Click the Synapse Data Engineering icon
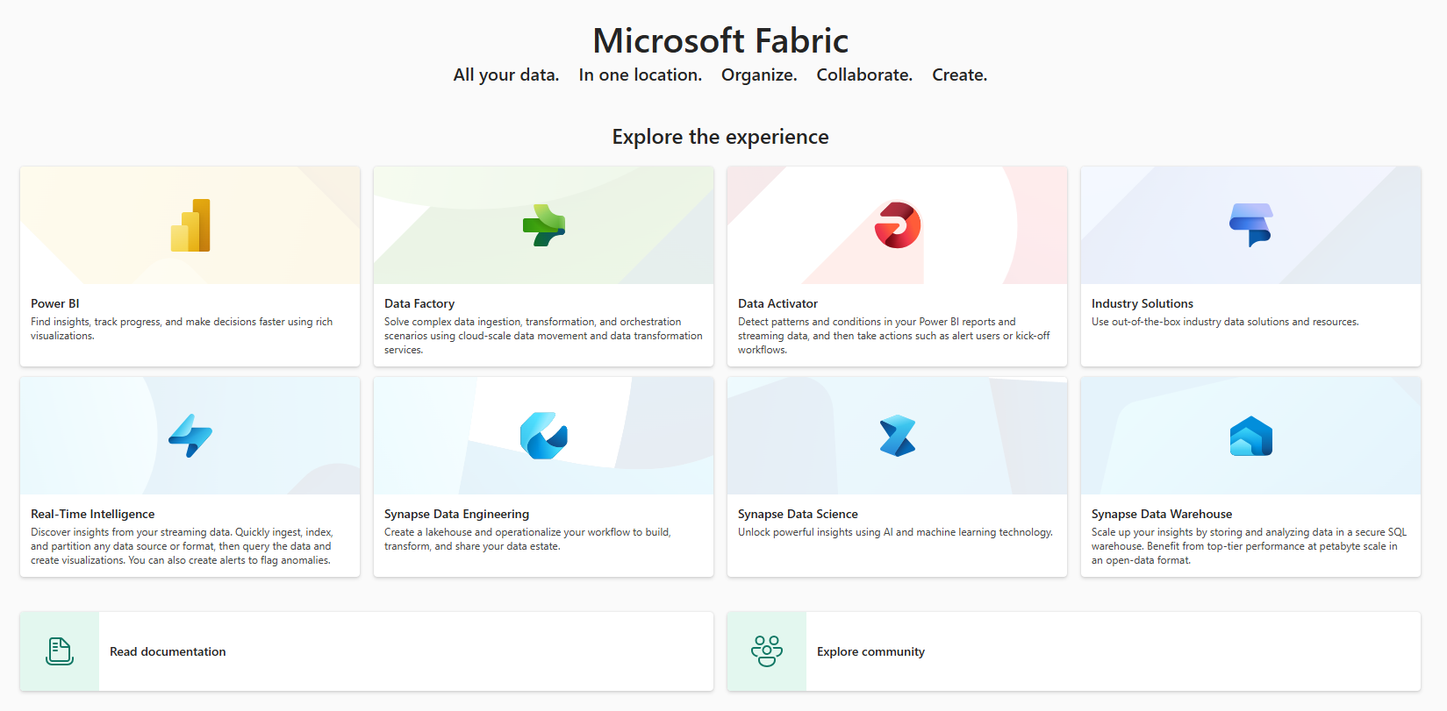The height and width of the screenshot is (711, 1447). click(544, 436)
